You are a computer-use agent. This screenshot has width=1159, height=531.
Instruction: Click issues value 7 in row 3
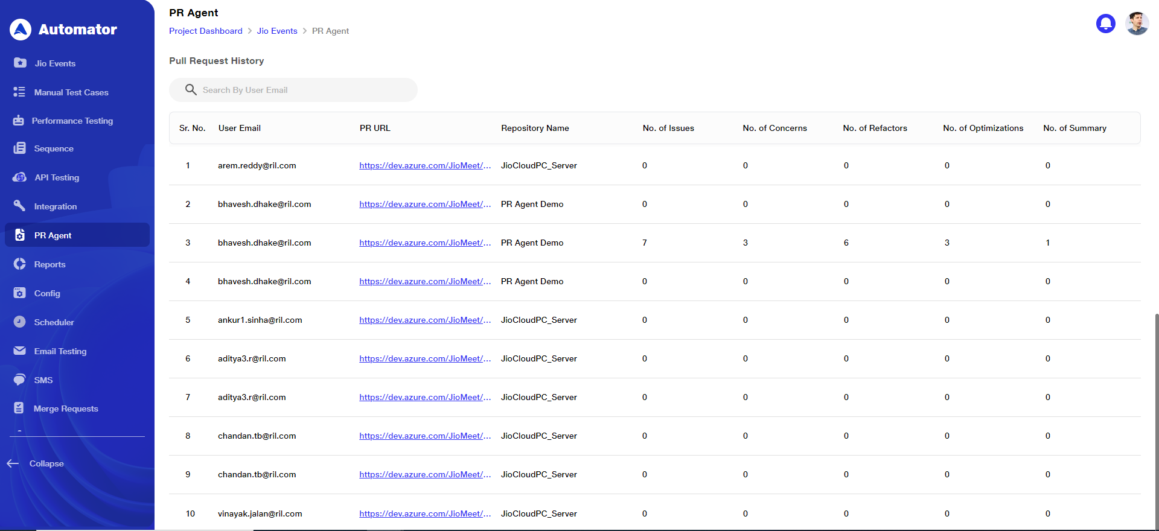[x=645, y=243]
